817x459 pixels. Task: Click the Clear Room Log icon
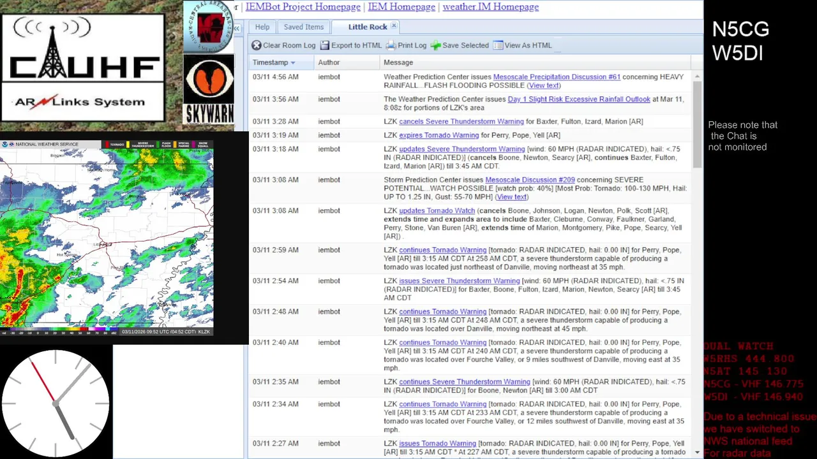click(257, 45)
